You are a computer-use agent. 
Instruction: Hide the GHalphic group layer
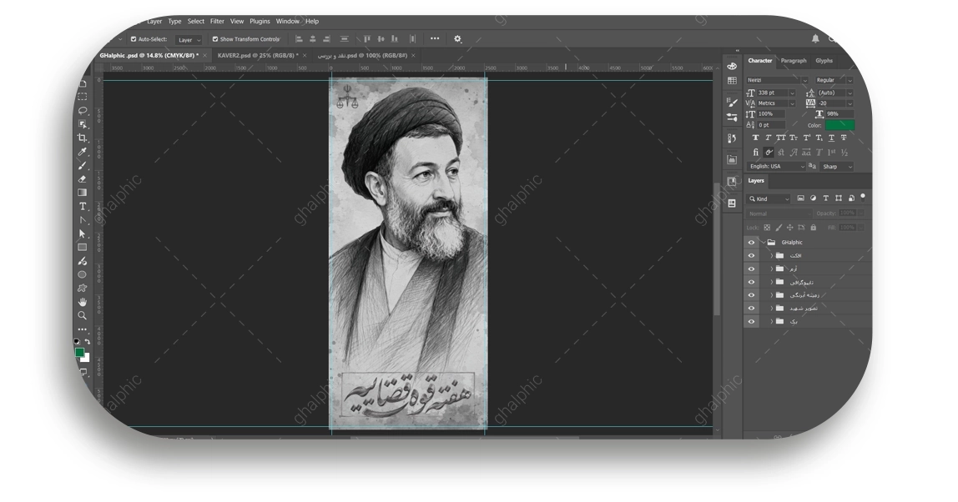[752, 243]
